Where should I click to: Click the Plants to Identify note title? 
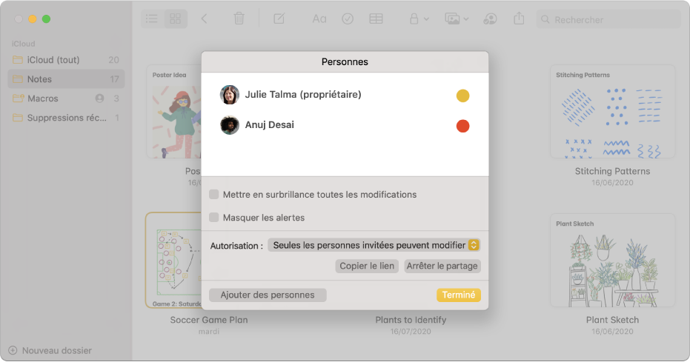click(411, 320)
